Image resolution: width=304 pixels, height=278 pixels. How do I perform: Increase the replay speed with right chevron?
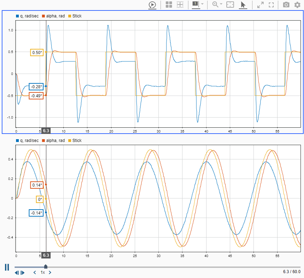click(50, 272)
